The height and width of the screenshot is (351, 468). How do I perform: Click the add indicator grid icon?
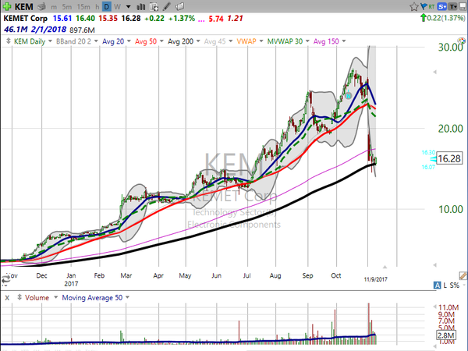click(154, 6)
